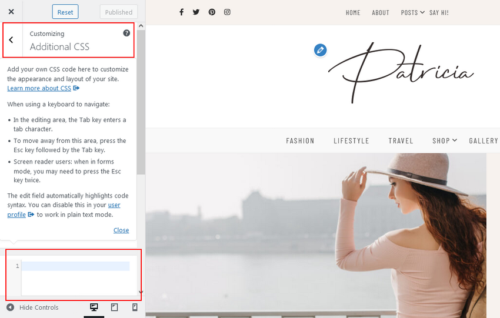Click the code editor scroll down arrow

pos(141,292)
